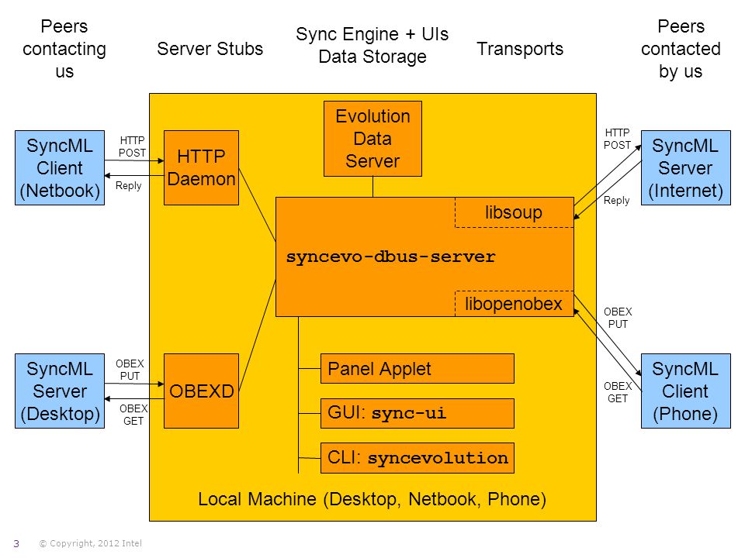The width and height of the screenshot is (745, 558).
Task: Click 'Sync Engine + UIs Data Storage' heading
Action: click(372, 46)
